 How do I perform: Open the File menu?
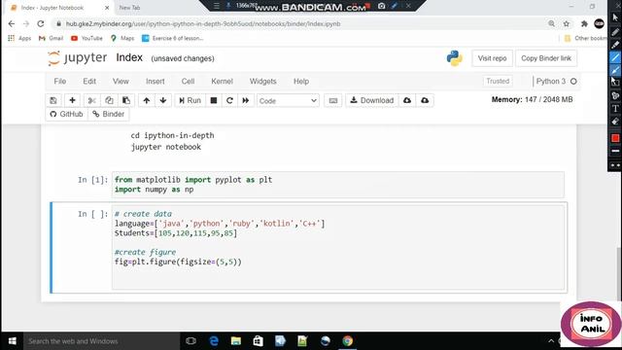(x=60, y=82)
